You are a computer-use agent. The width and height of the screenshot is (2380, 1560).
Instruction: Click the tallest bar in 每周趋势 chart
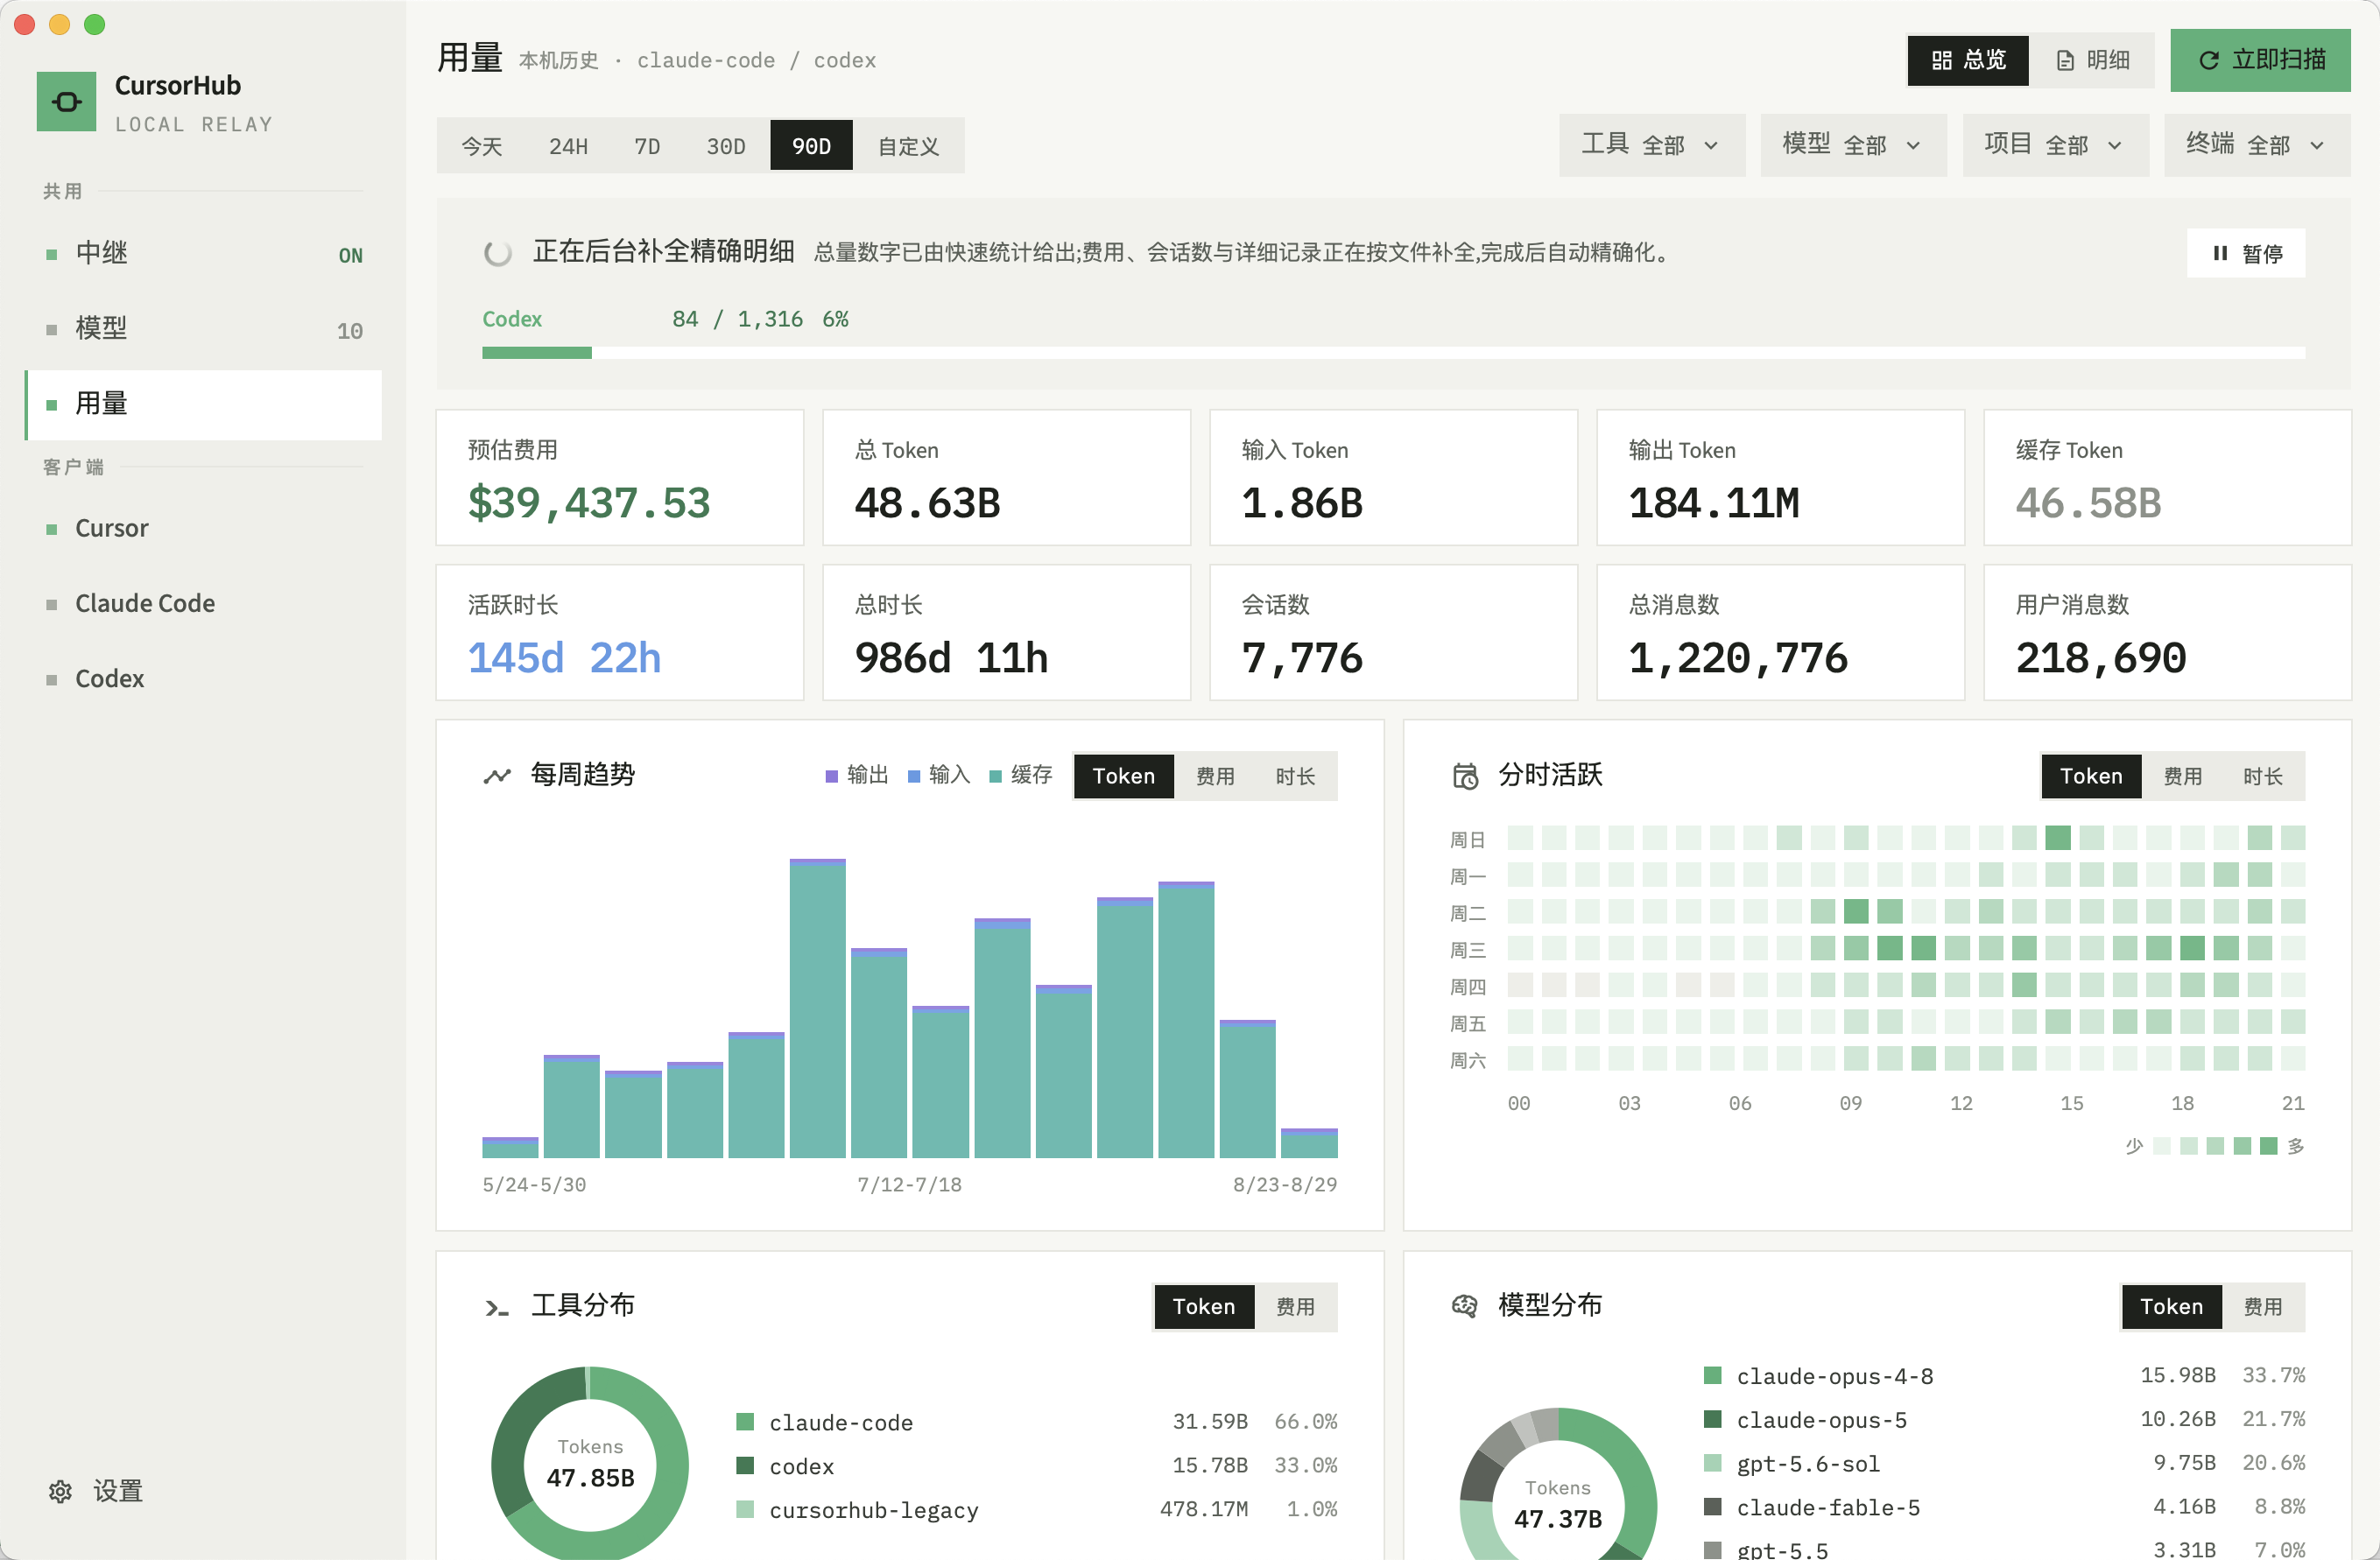pos(817,1008)
